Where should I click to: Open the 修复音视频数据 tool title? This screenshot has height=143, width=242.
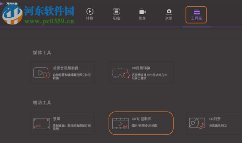(x=66, y=68)
